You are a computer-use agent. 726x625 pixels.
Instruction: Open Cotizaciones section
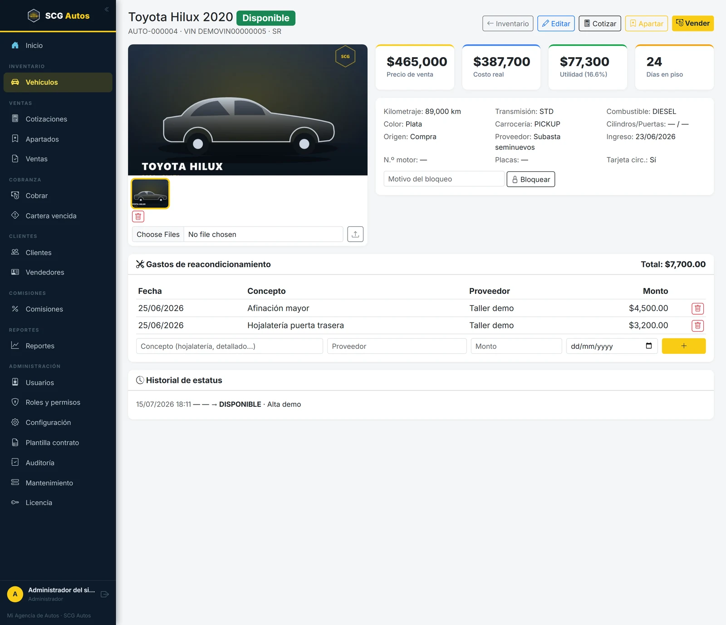pyautogui.click(x=58, y=119)
